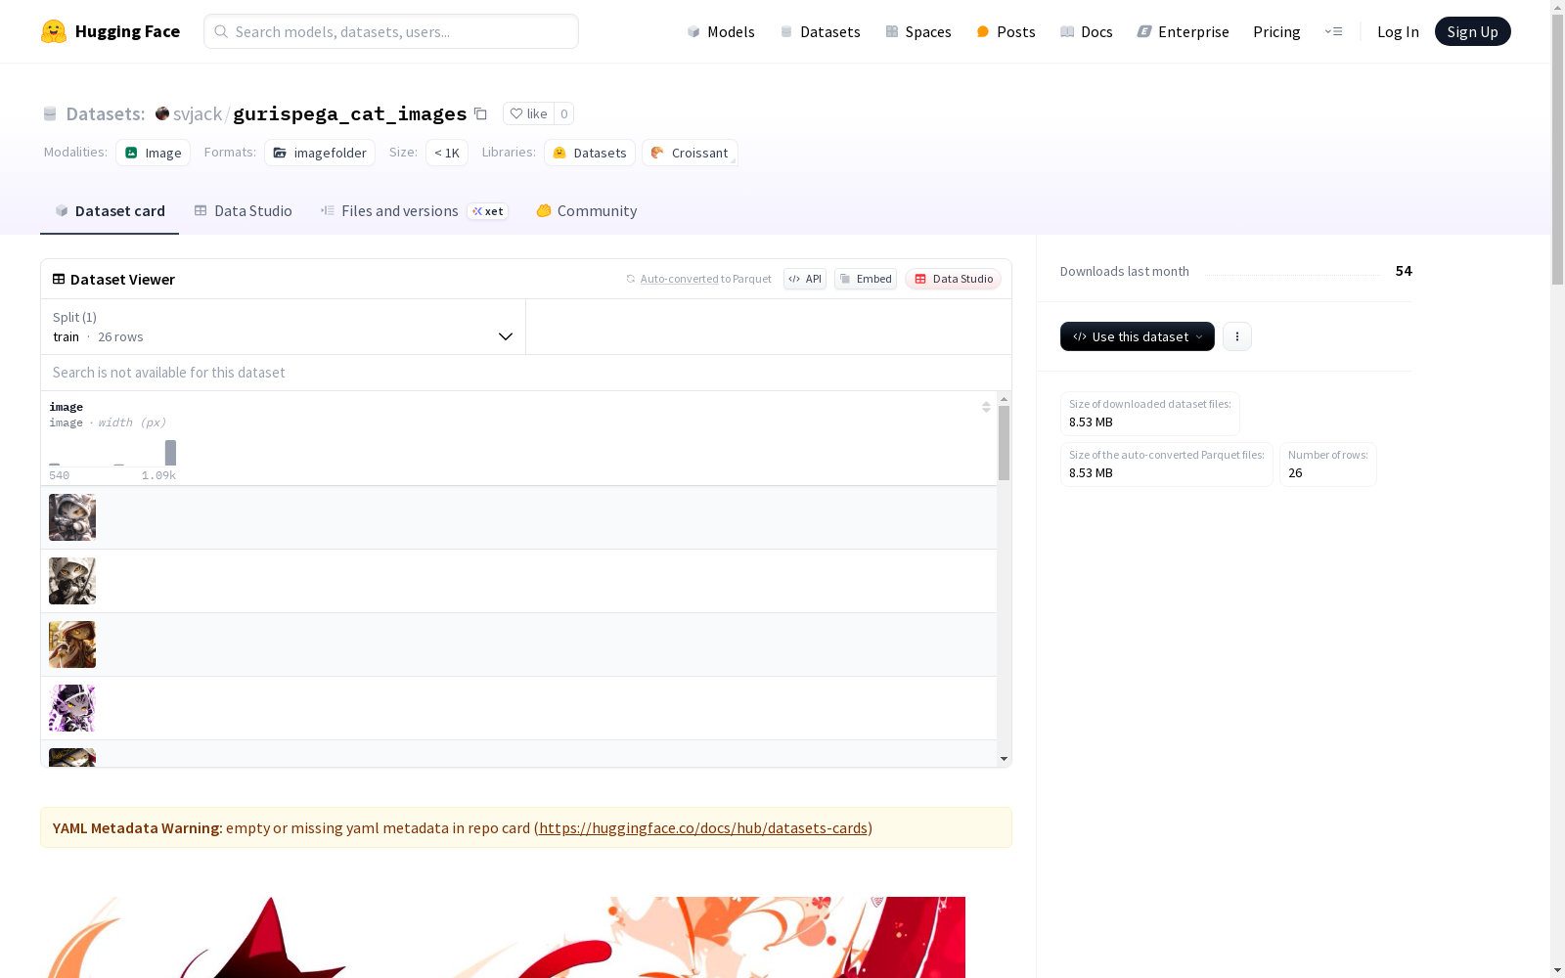
Task: Like the dataset with heart button
Action: click(x=528, y=113)
